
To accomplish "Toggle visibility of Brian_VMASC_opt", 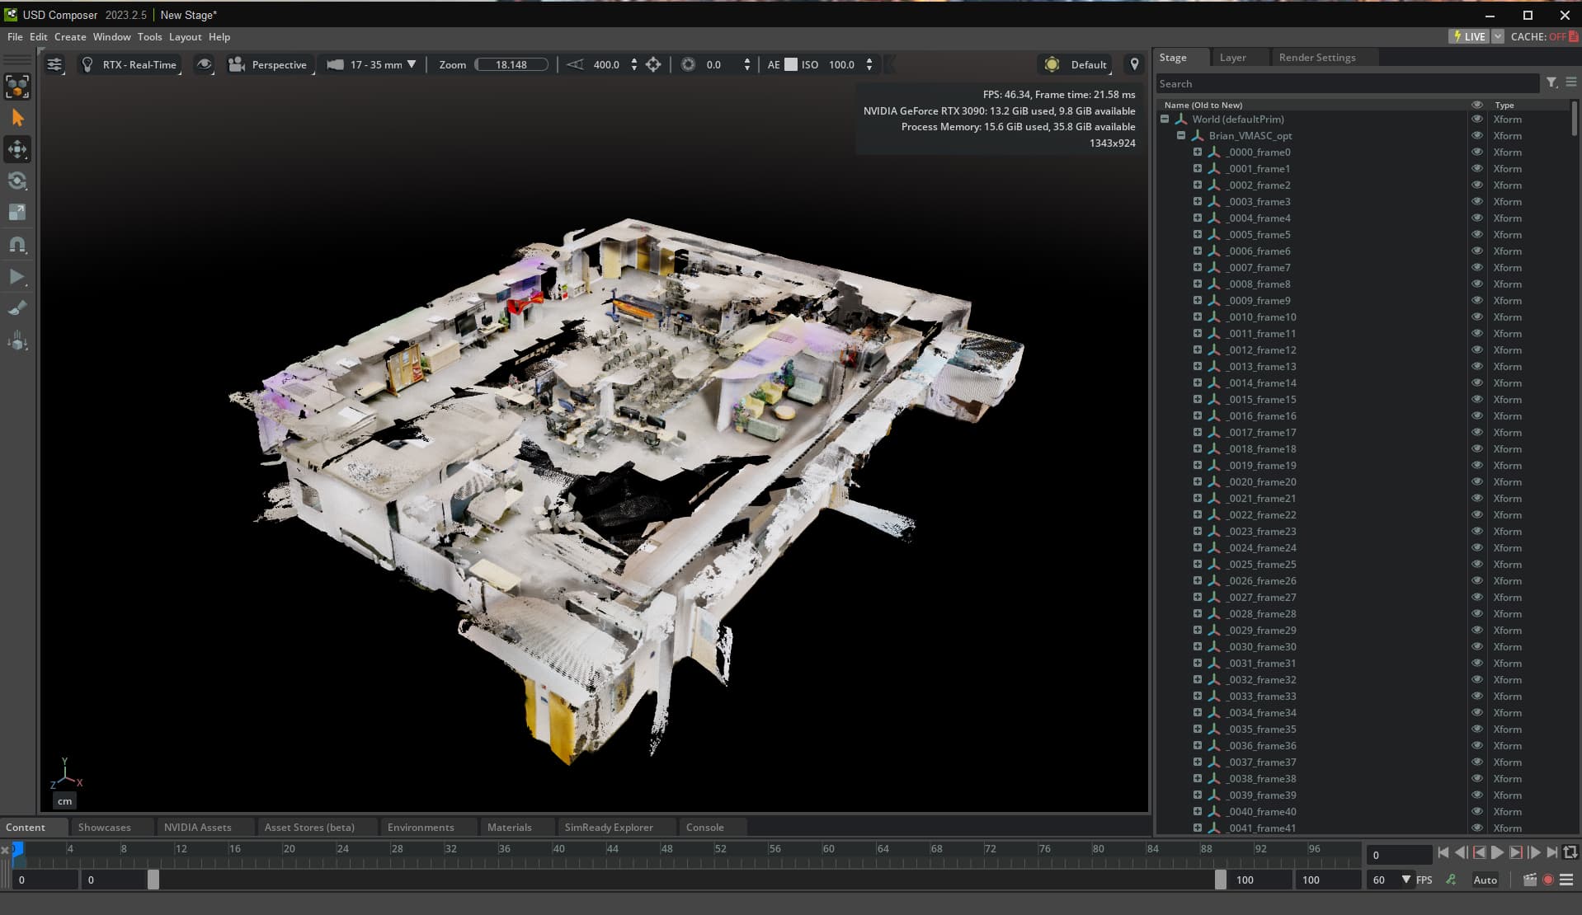I will [x=1476, y=136].
